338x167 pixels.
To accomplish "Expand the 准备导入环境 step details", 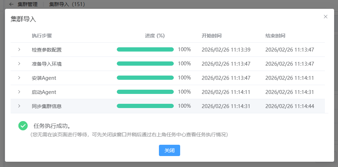I will pos(19,64).
